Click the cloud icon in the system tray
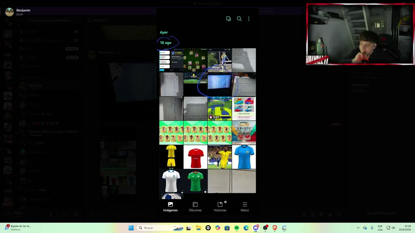Image resolution: width=415 pixels, height=233 pixels. tap(365, 228)
